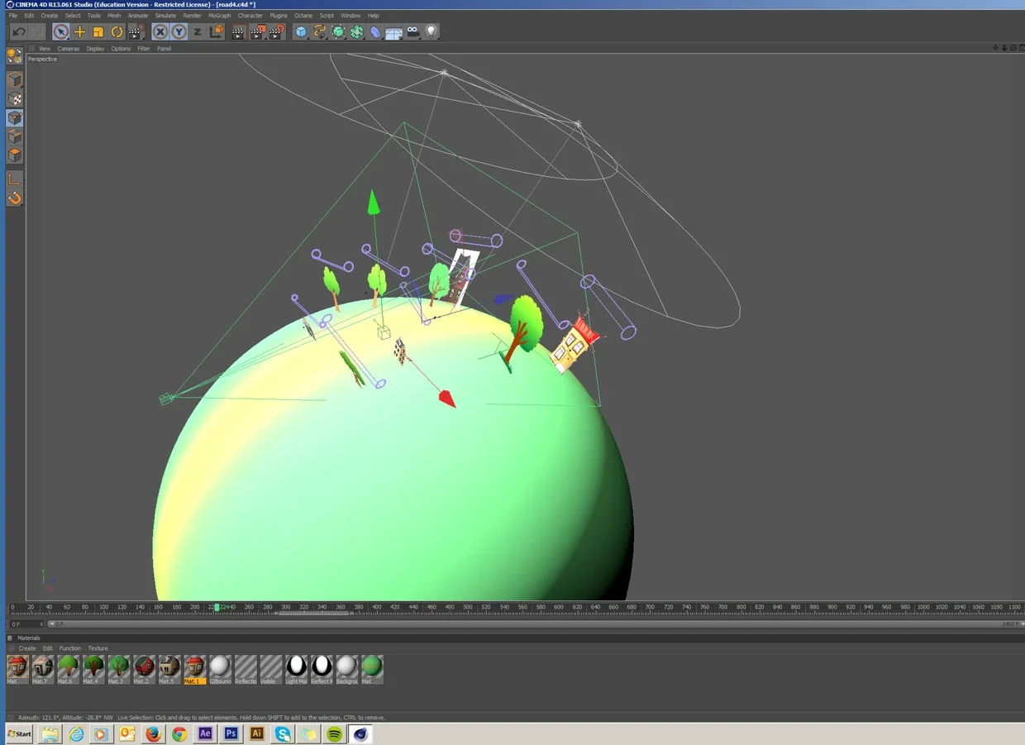Toggle Y axis lock

coord(179,31)
